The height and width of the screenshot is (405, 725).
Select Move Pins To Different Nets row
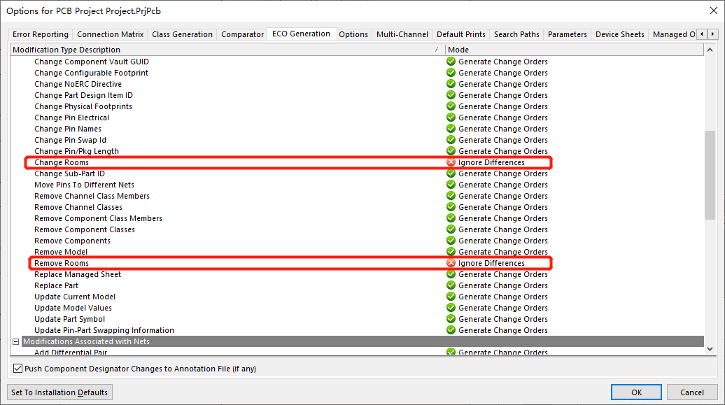(x=357, y=185)
